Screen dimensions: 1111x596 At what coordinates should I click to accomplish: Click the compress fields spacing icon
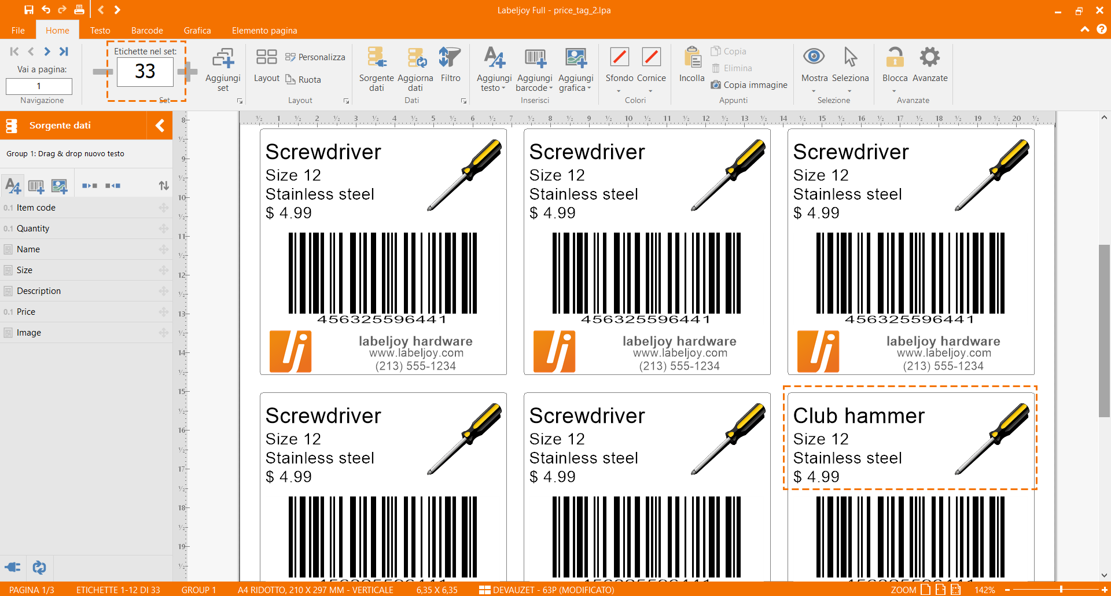pyautogui.click(x=113, y=186)
